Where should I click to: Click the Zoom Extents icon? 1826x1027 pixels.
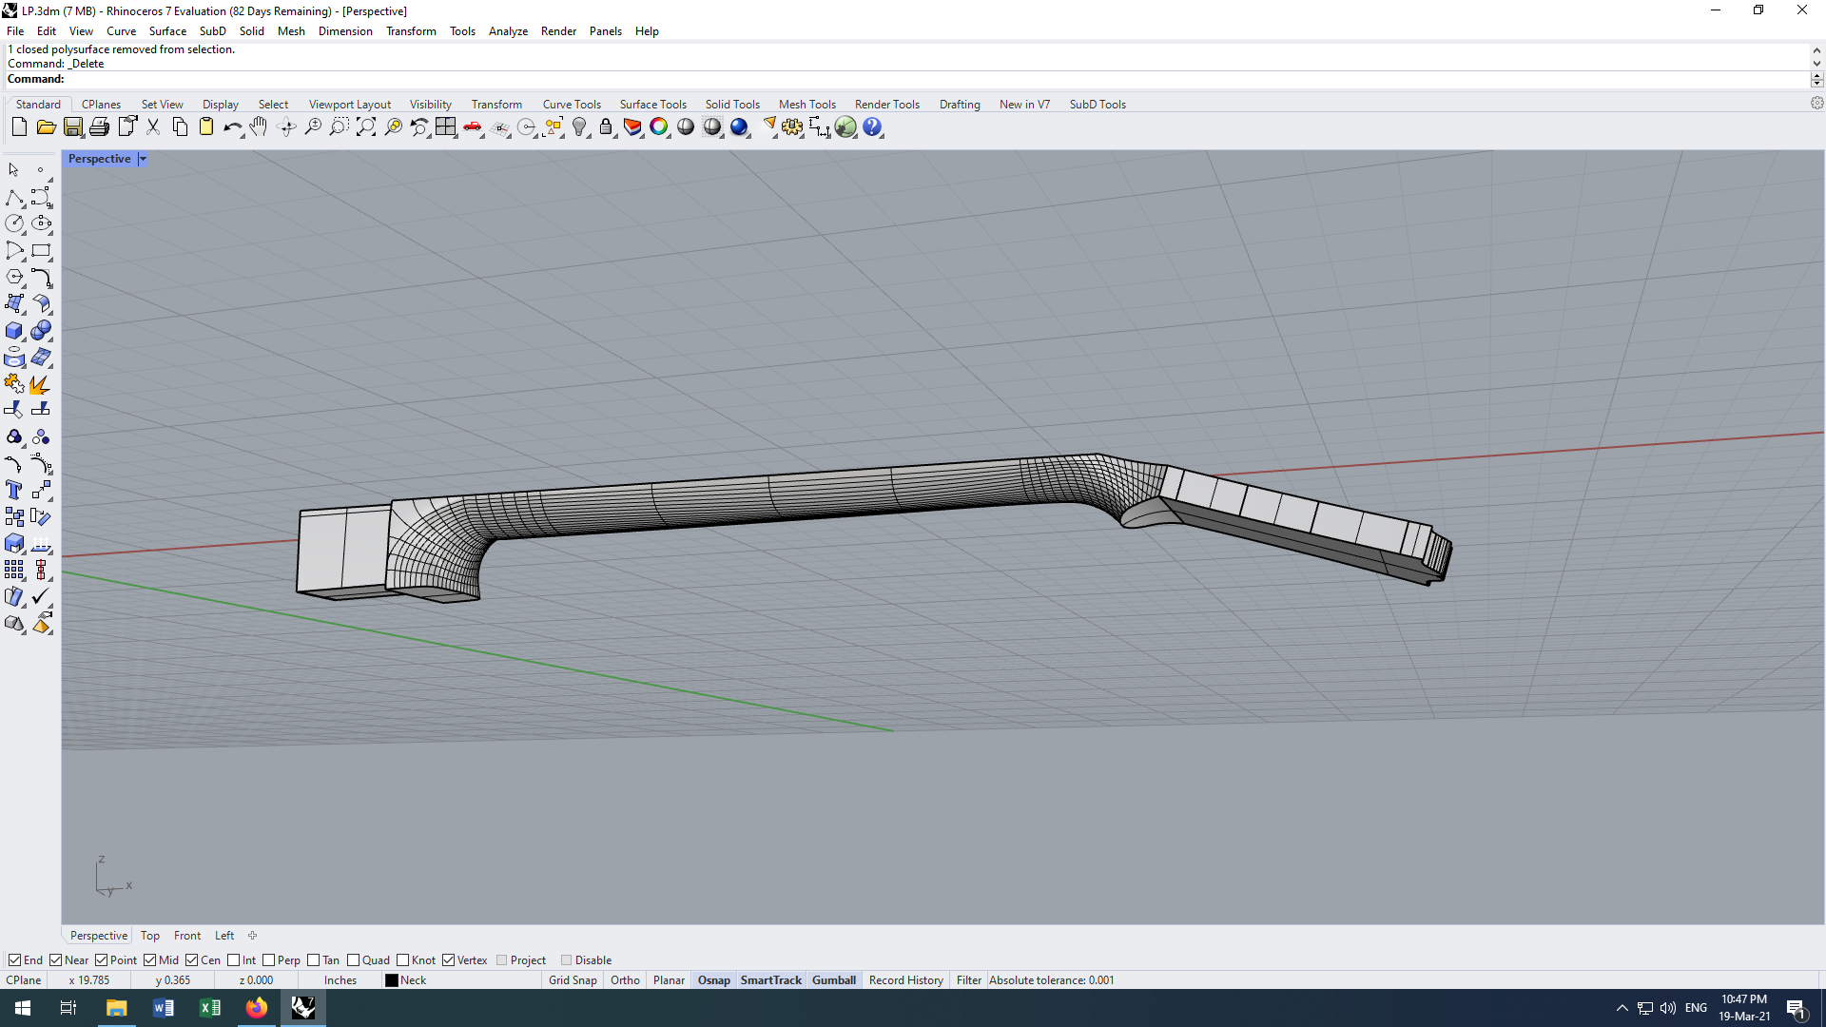pos(366,127)
